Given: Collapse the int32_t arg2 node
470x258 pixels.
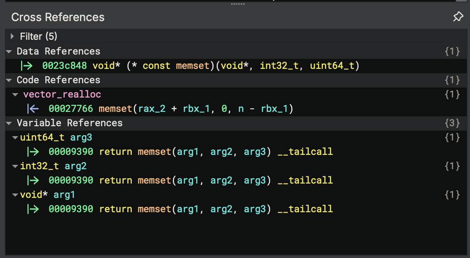Looking at the screenshot, I should click(x=15, y=166).
